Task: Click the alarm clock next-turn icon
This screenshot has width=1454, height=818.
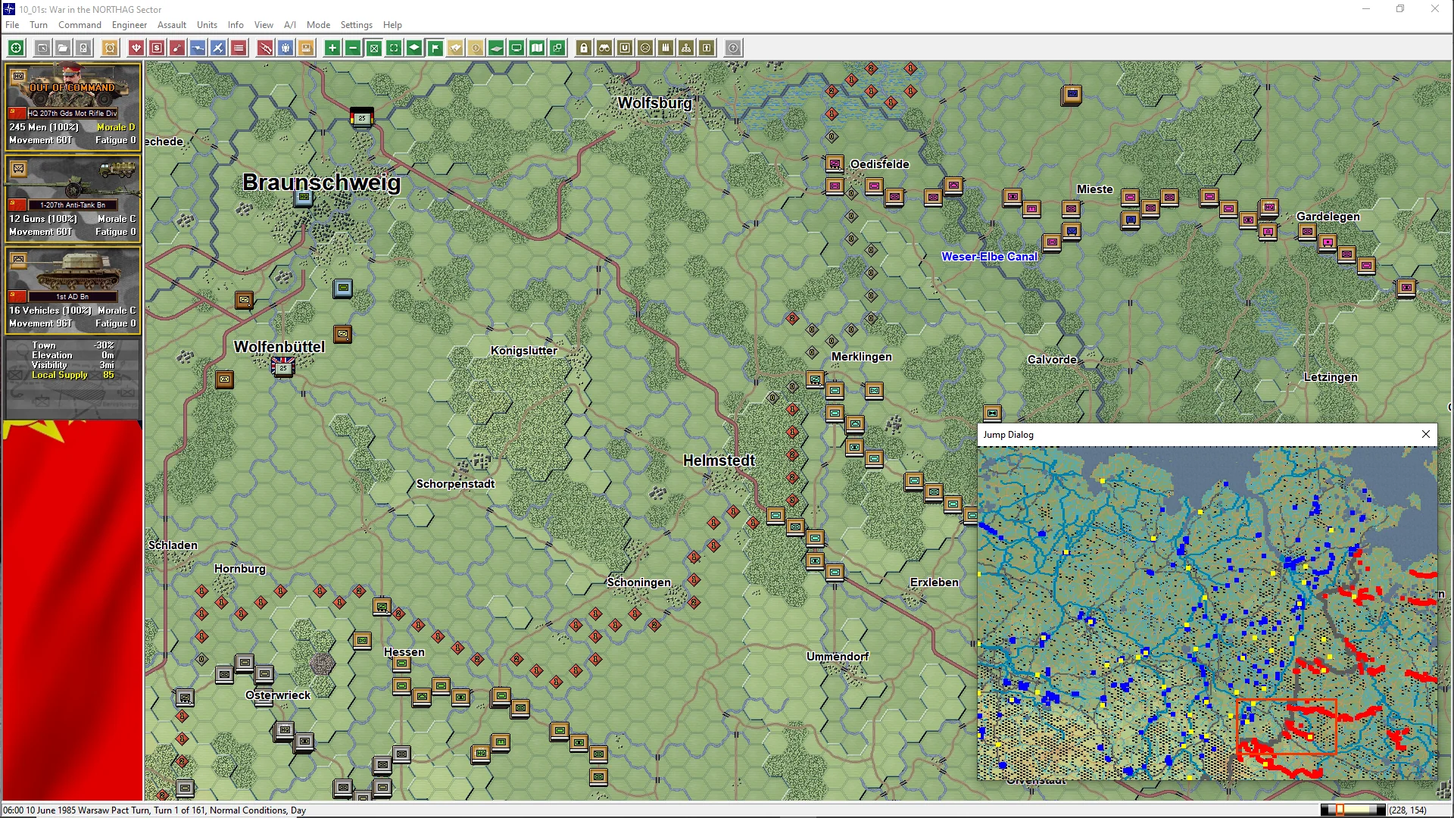Action: (x=110, y=48)
